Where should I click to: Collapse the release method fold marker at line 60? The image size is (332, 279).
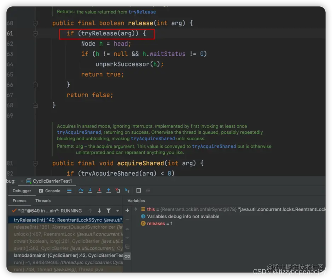point(35,23)
